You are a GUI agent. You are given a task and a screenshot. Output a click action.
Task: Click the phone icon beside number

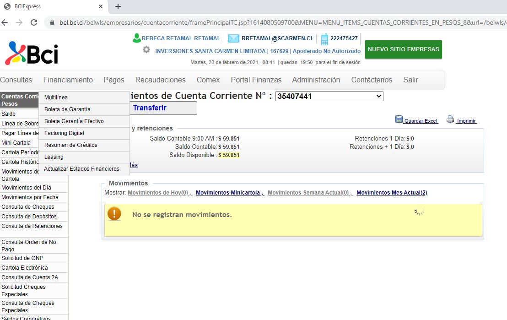324,39
